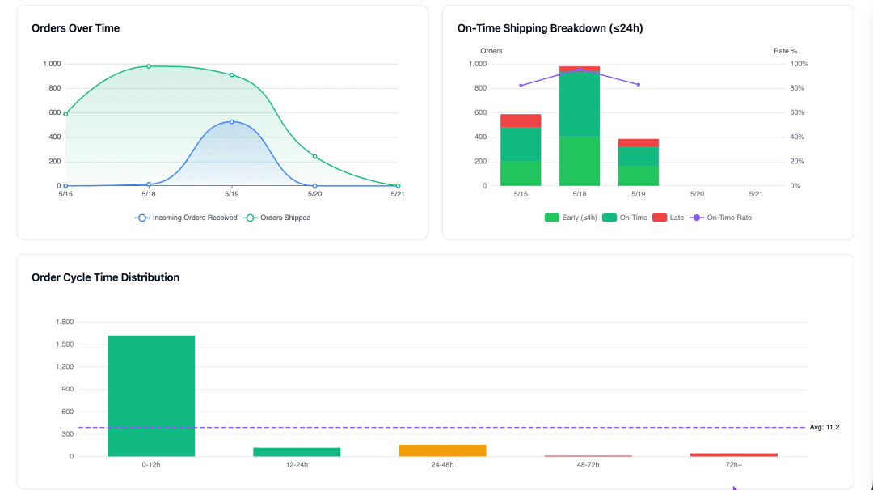Click Order Cycle Time Distribution heading
The height and width of the screenshot is (490, 873).
[x=106, y=277]
